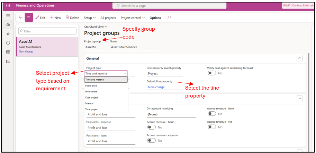
Task: Click the INMF company selector
Action: [x=298, y=6]
